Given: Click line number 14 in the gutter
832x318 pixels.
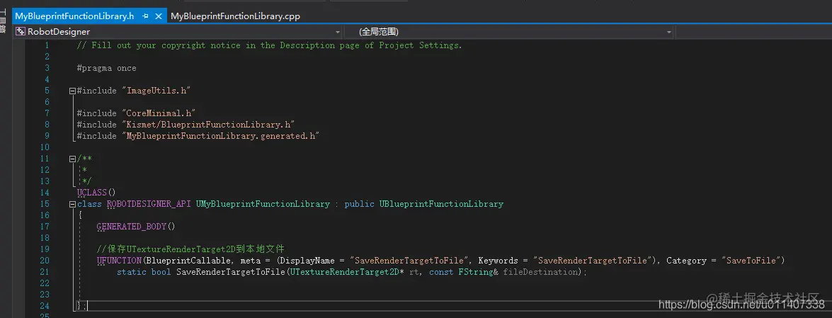Looking at the screenshot, I should [45, 193].
